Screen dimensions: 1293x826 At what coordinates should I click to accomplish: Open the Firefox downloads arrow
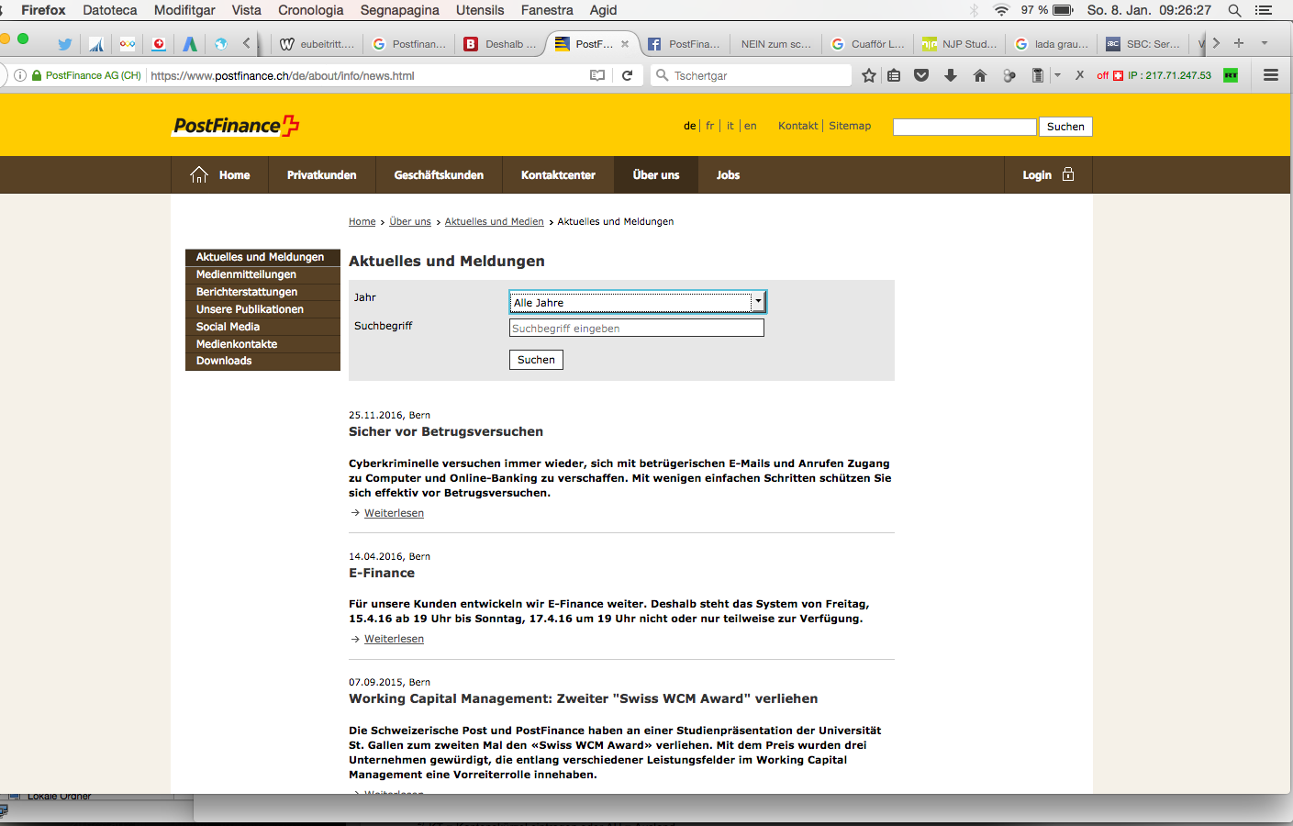951,75
